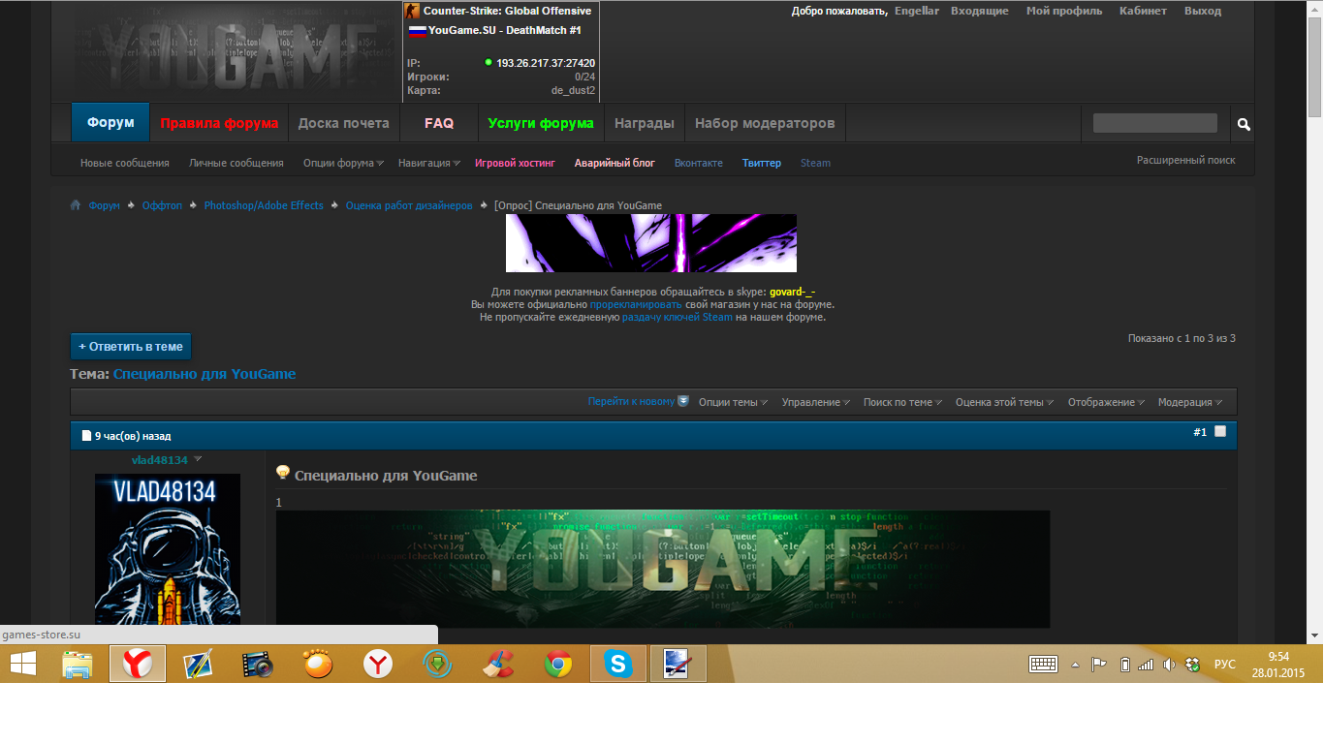This screenshot has height=744, width=1324.
Task: Click the battery tray icon
Action: click(1124, 665)
